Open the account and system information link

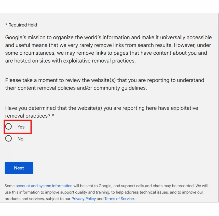pyautogui.click(x=44, y=186)
